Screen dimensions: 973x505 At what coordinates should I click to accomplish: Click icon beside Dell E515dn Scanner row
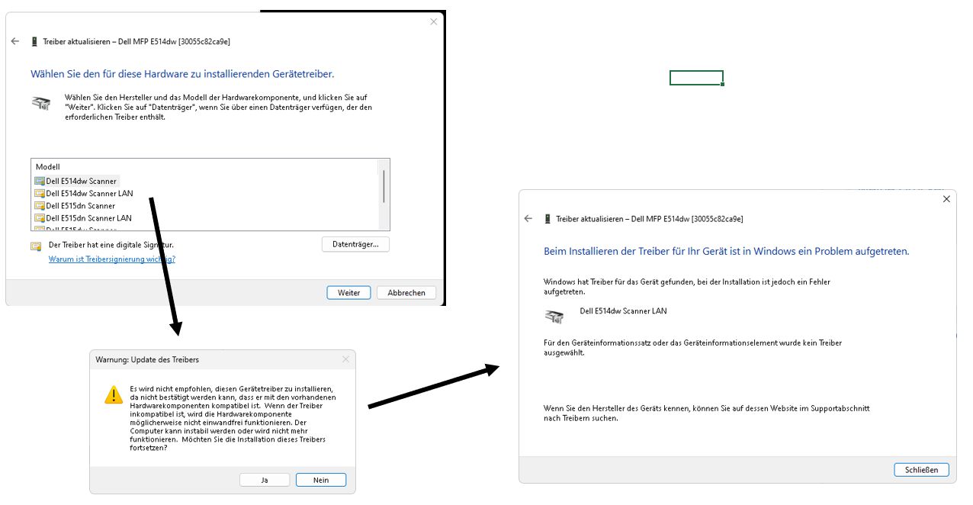[x=40, y=206]
